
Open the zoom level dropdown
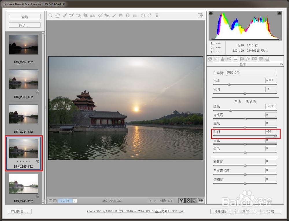(75, 201)
